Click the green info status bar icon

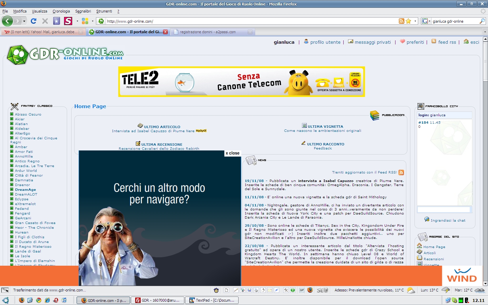pyautogui.click(x=293, y=290)
